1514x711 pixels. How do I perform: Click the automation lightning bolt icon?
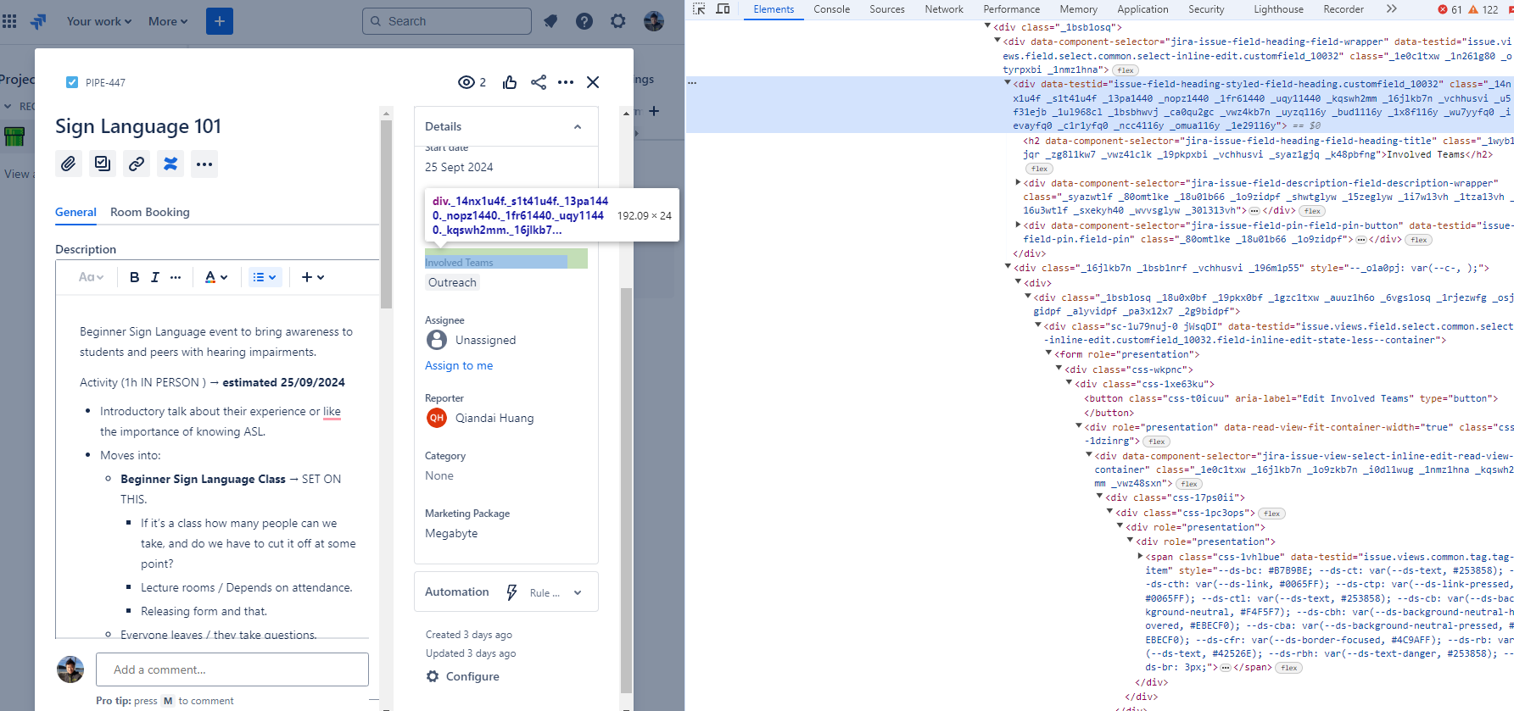(x=511, y=592)
